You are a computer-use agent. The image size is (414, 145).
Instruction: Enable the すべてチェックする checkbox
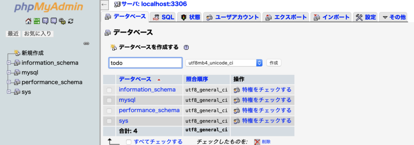click(129, 142)
